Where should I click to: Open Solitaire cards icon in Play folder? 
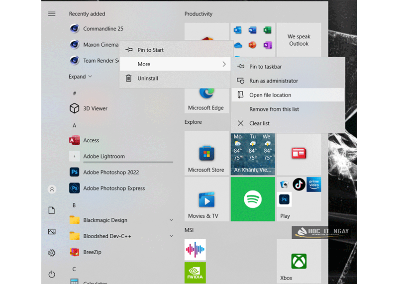(x=284, y=184)
